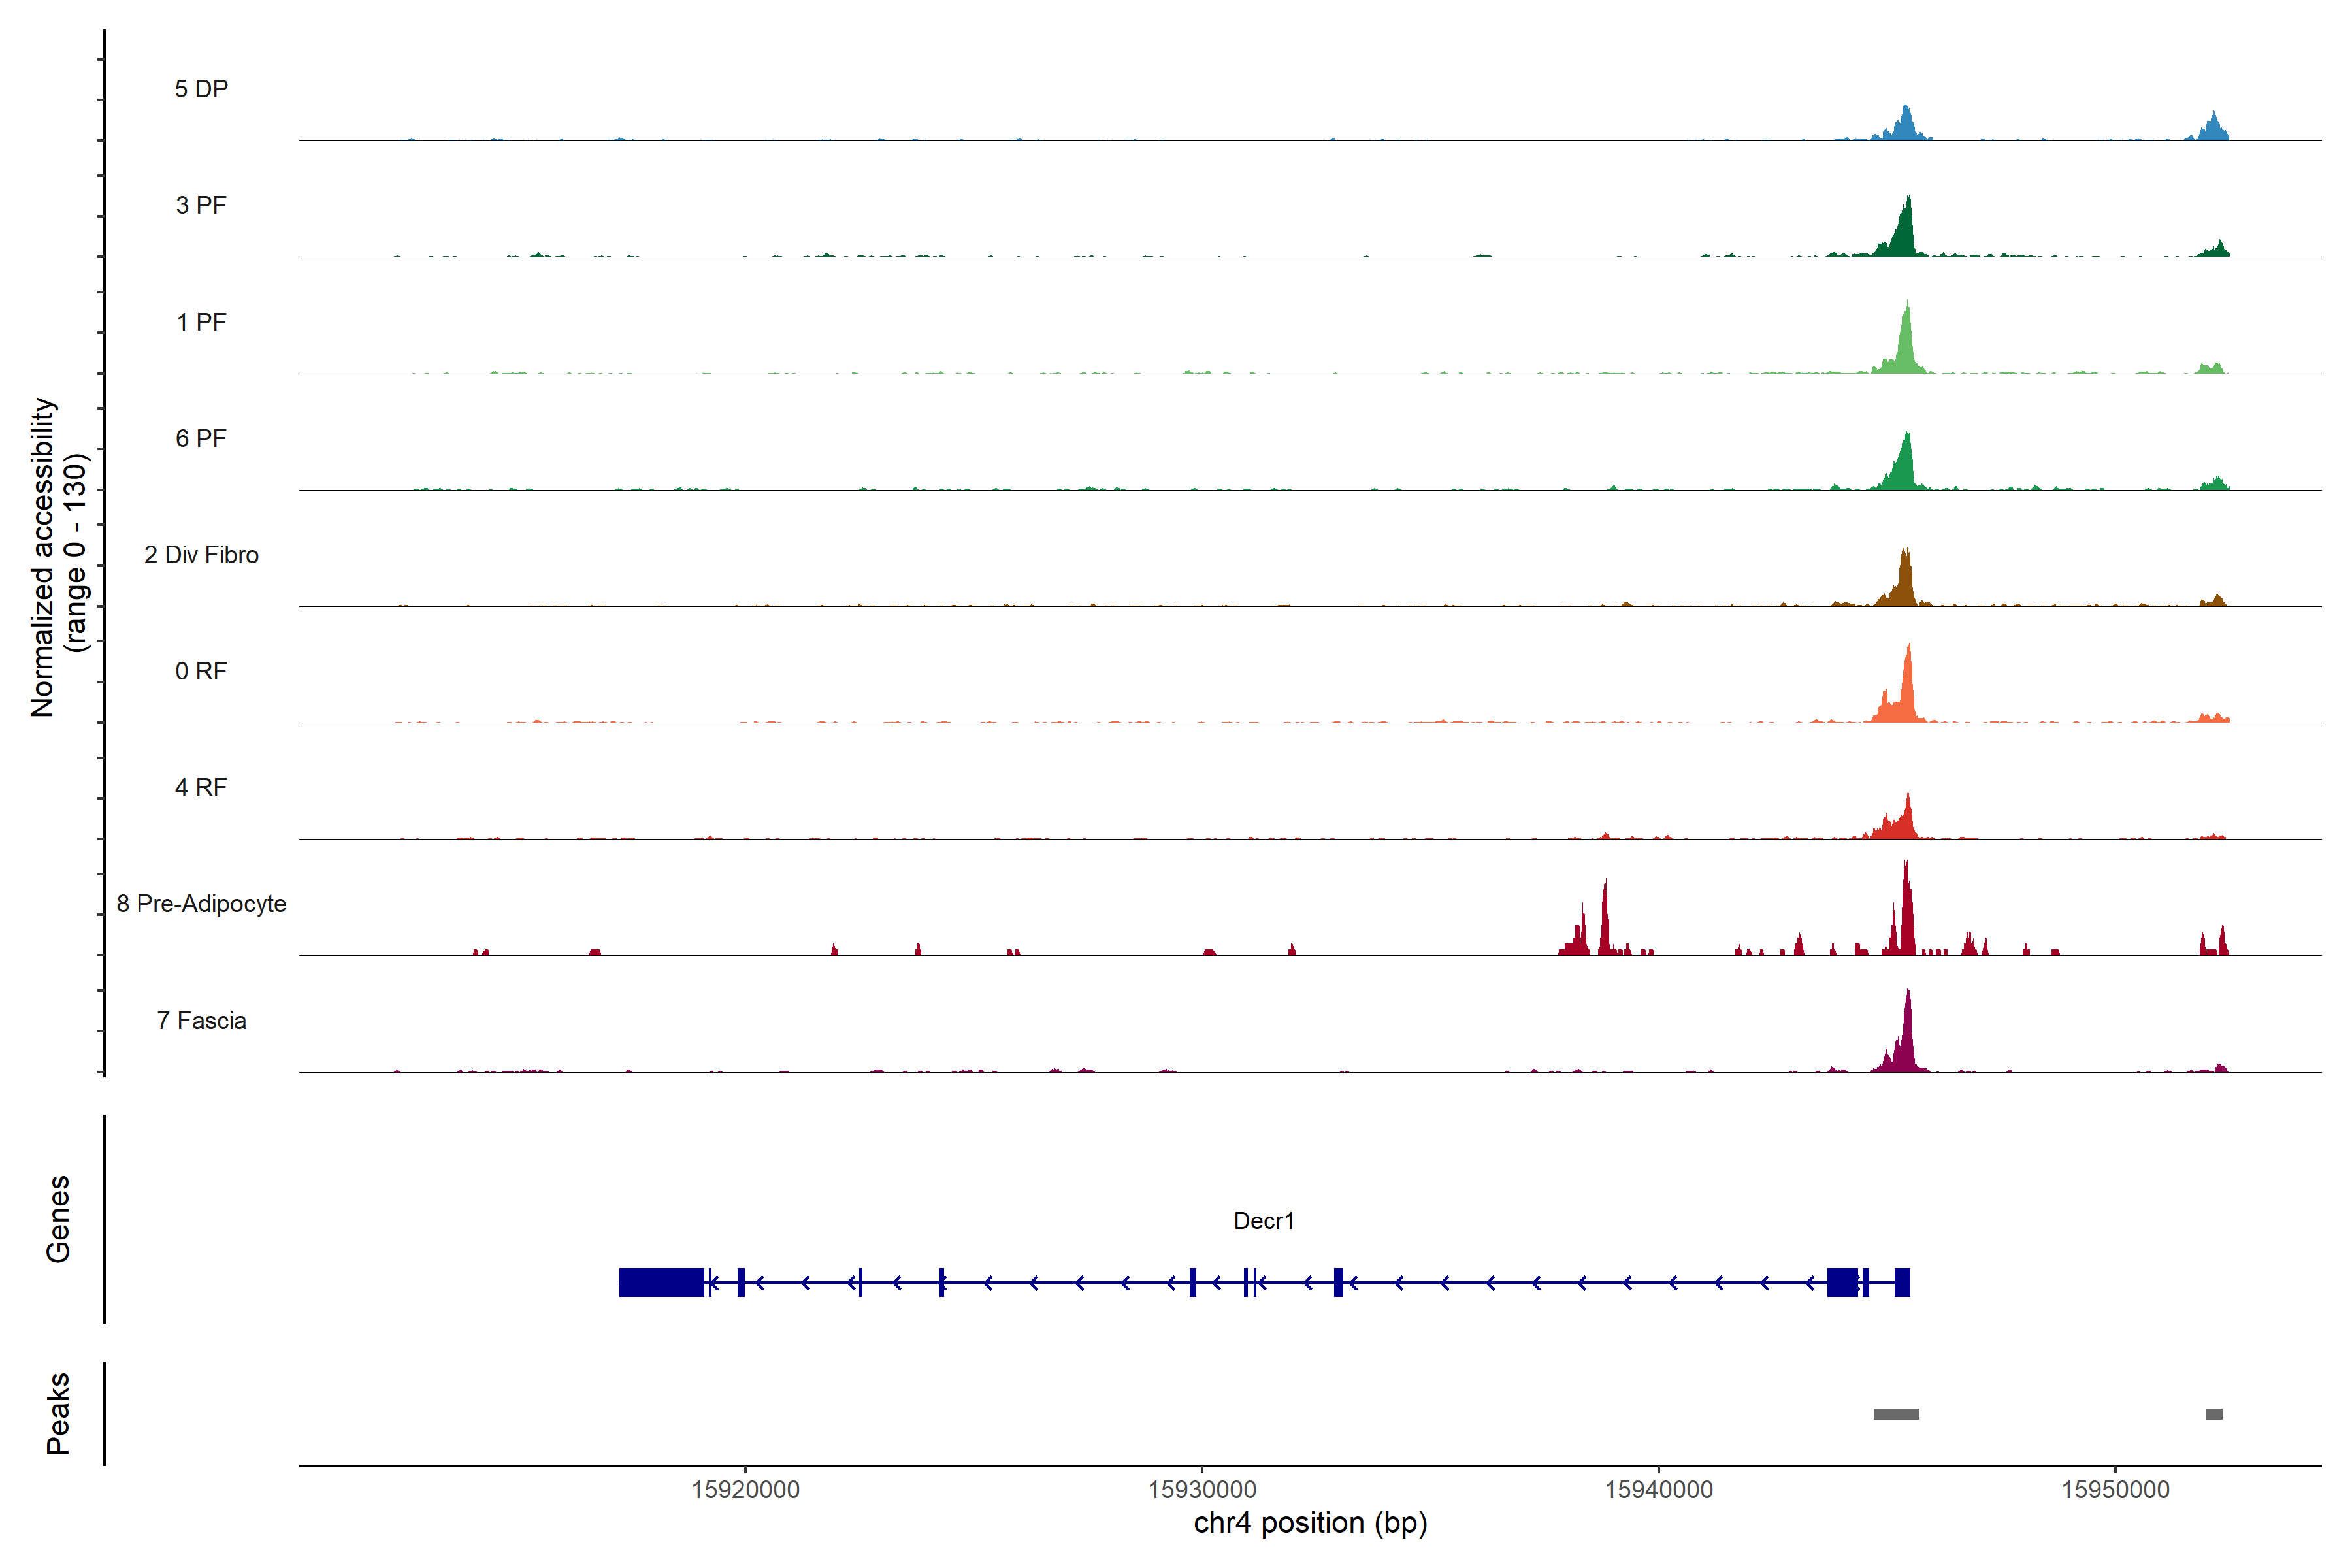Click the chr4 position (bp) axis title
2352x1568 pixels.
[x=1310, y=1523]
